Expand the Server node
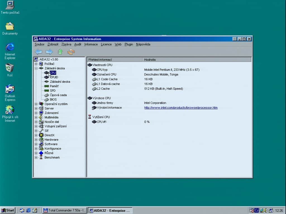The width and height of the screenshot is (286, 214). (x=36, y=108)
